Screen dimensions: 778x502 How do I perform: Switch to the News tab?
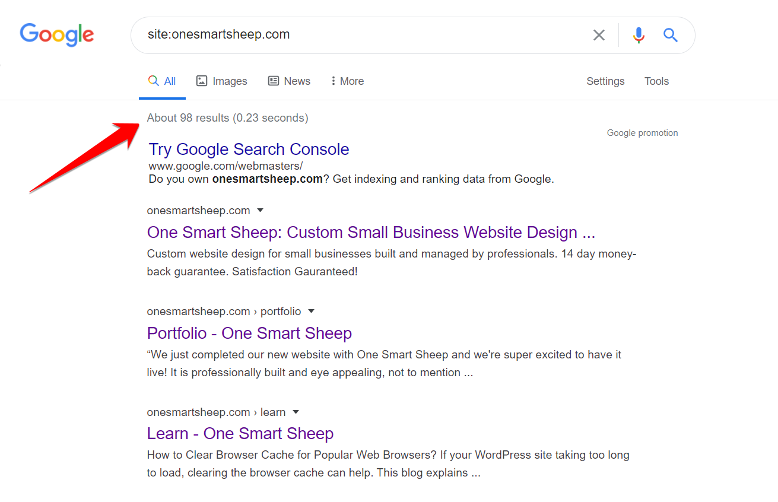tap(297, 81)
